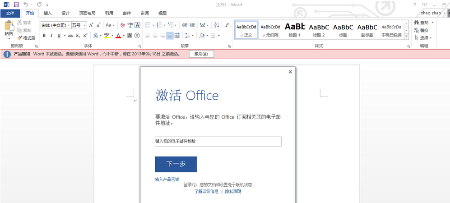Apply character shading with gray A icon
Image resolution: width=450 pixels, height=203 pixels.
pos(130,36)
